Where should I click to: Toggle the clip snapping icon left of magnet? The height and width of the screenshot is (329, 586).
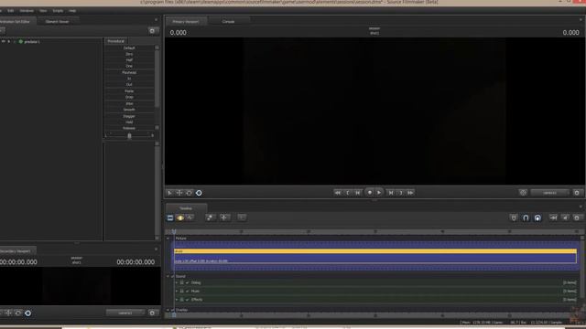click(x=514, y=218)
